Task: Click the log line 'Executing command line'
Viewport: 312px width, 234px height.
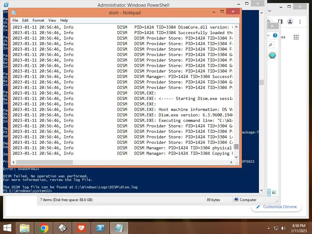Action: [123, 120]
